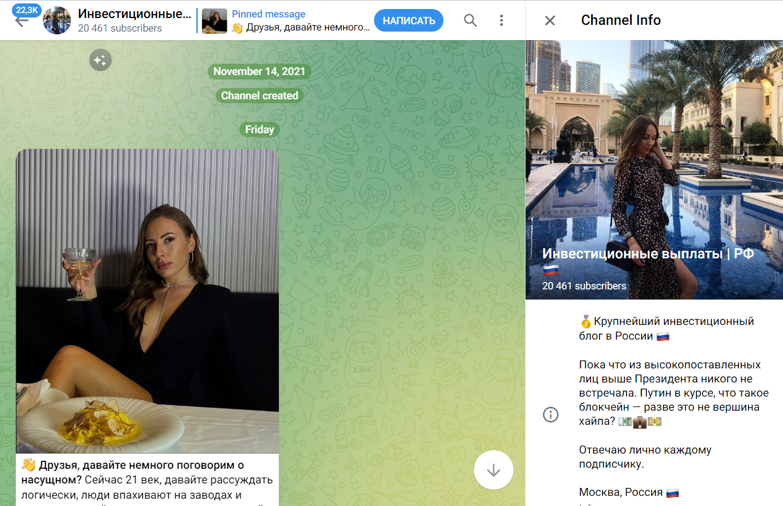
Task: Click the subscribers count on the cover photo
Action: (584, 286)
